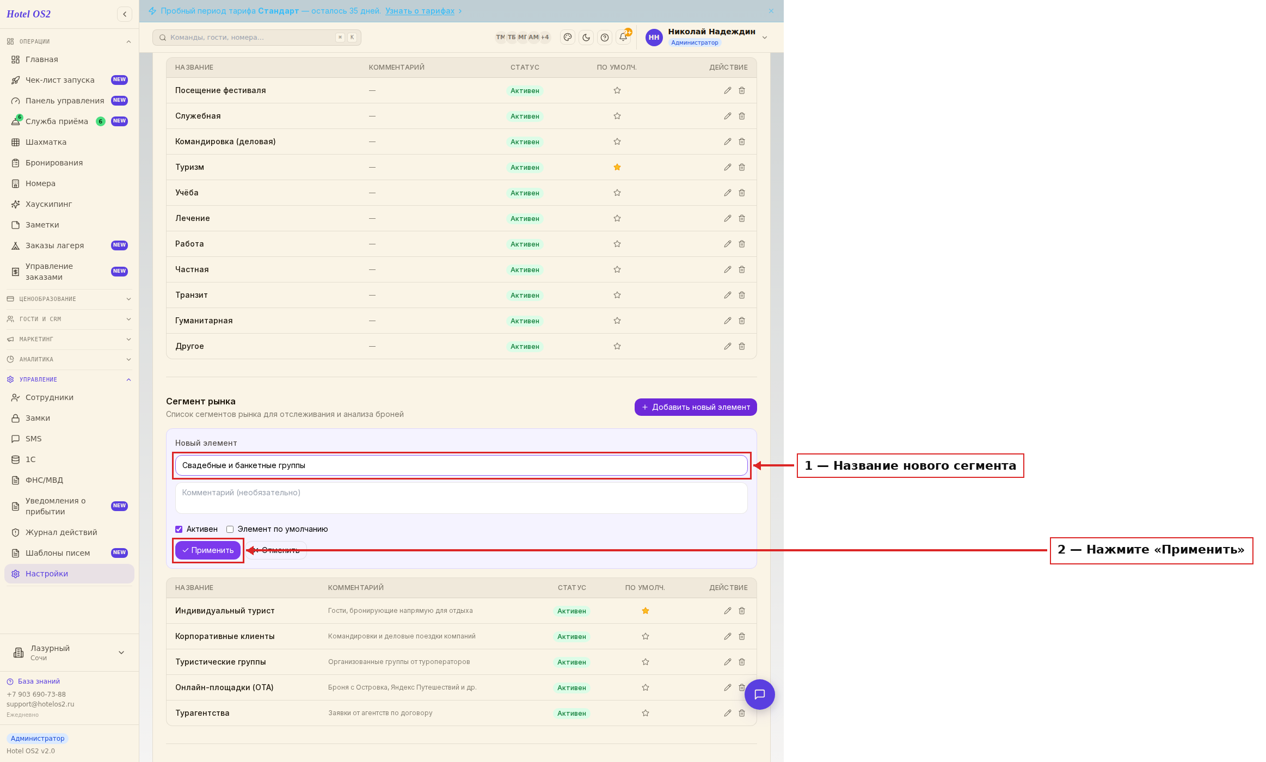The width and height of the screenshot is (1266, 762).
Task: Delete the Транзит row trash icon
Action: (742, 295)
